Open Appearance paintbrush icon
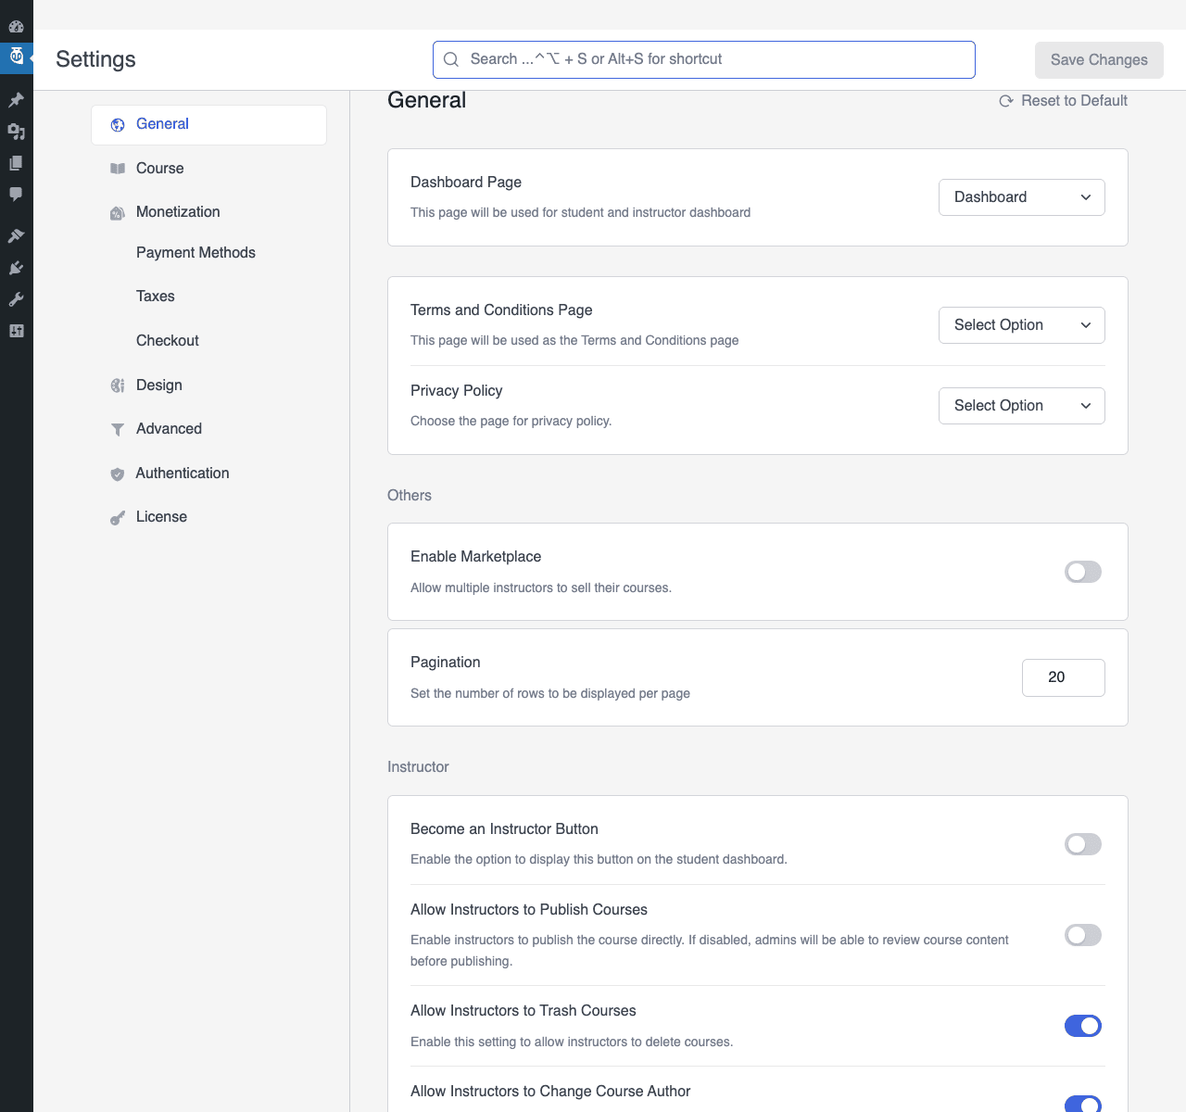 tap(16, 236)
